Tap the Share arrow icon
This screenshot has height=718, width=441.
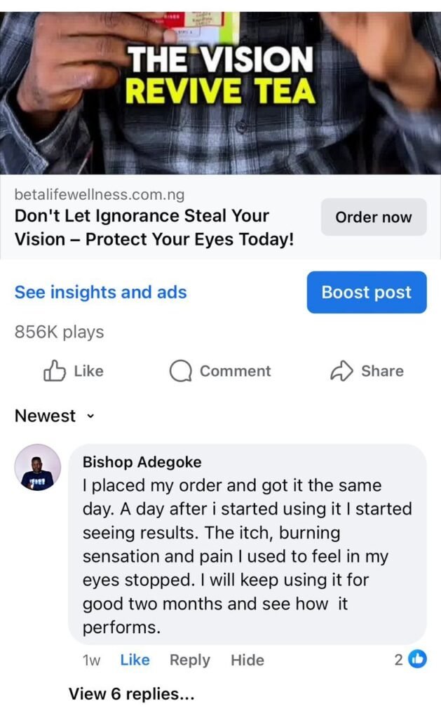click(x=341, y=371)
